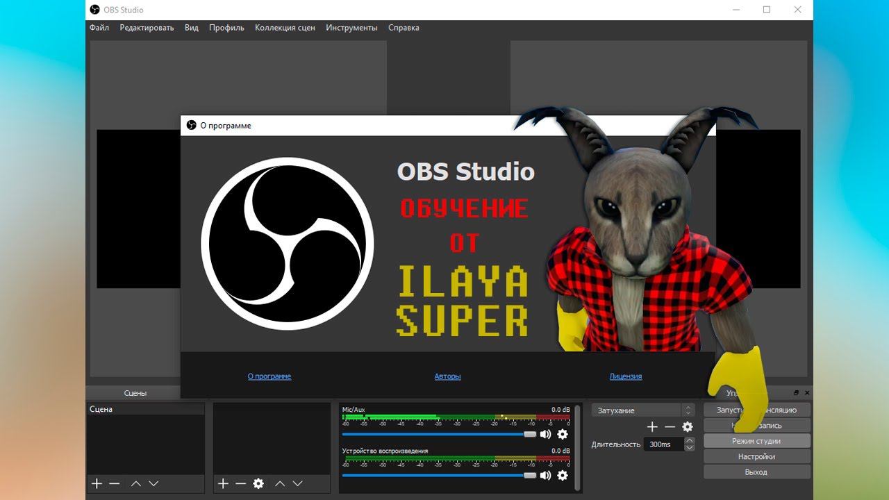The height and width of the screenshot is (500, 889).
Task: Add a new scene with the plus icon
Action: [x=97, y=483]
